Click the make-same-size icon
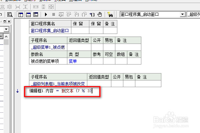The height and width of the screenshot is (133, 200). tap(51, 7)
